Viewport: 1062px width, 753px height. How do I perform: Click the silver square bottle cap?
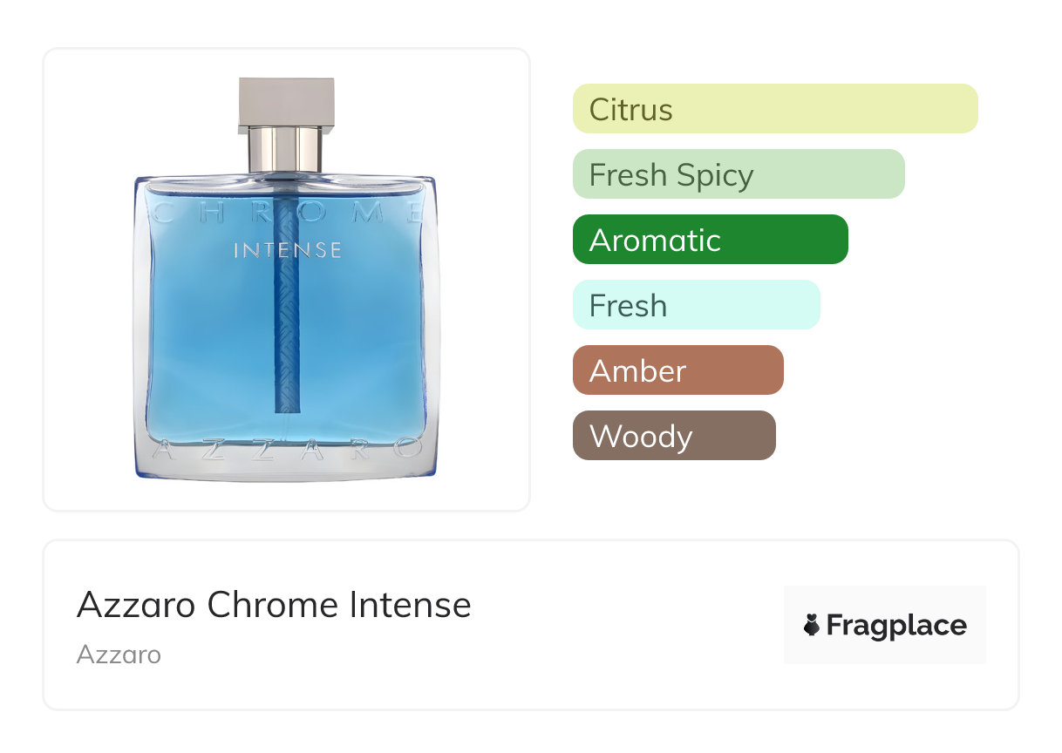point(286,103)
